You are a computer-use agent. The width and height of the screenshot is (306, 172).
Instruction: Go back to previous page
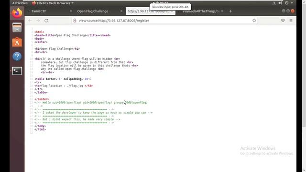coord(30,21)
